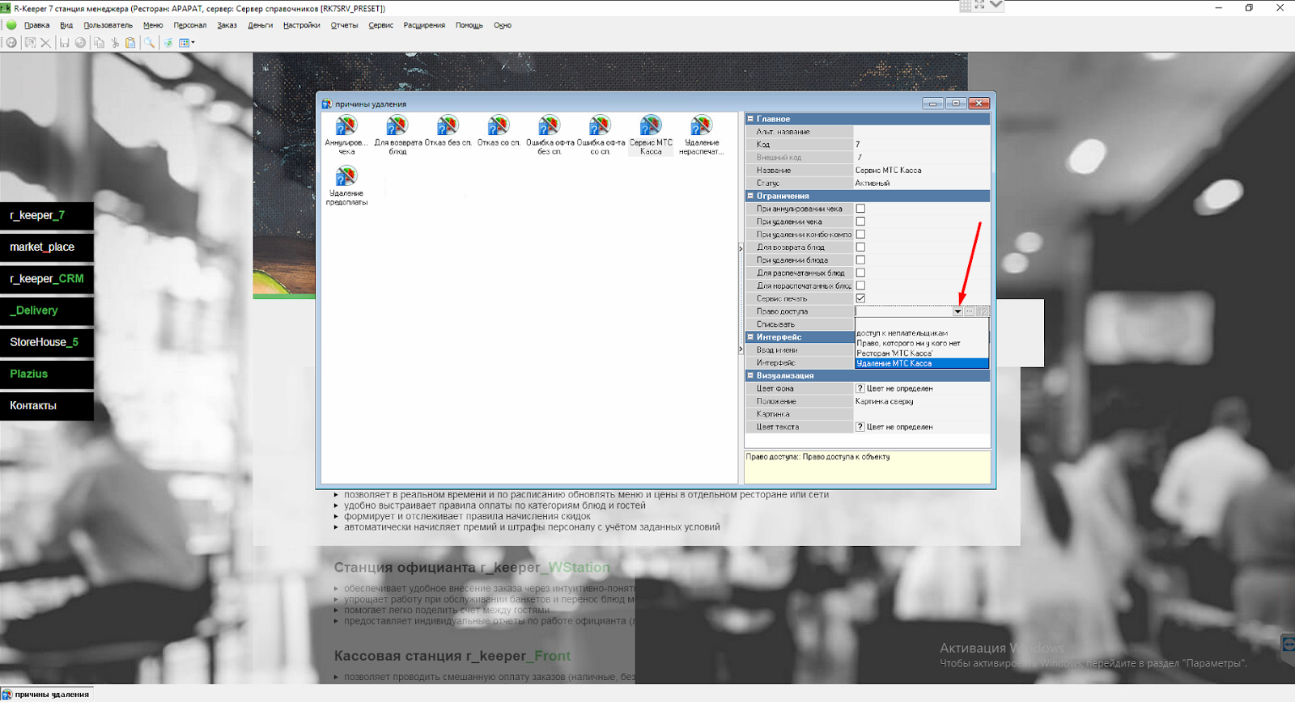Click the refresh toolbar icon

tap(11, 43)
